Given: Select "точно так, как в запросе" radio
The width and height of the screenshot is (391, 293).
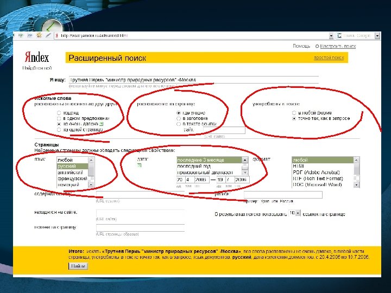Looking at the screenshot, I should 294,118.
